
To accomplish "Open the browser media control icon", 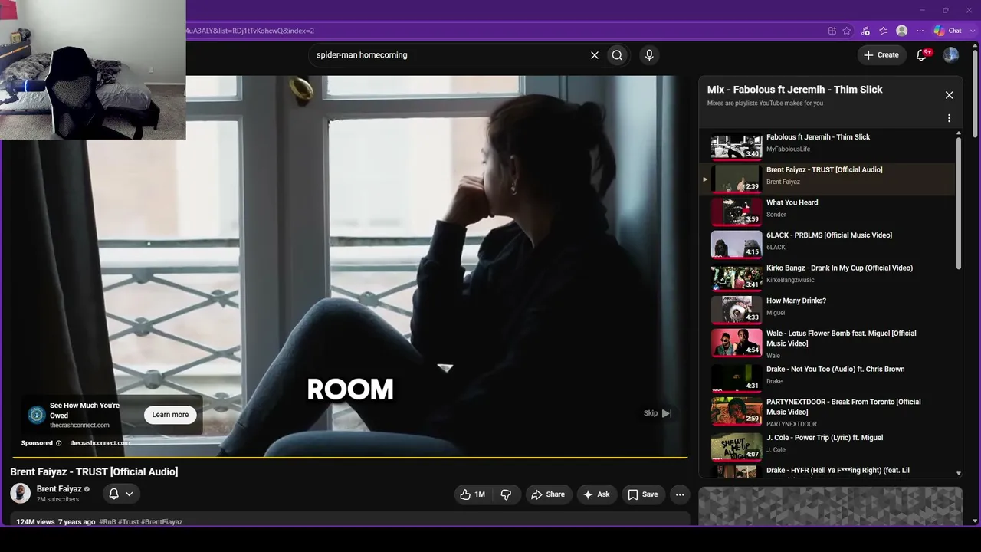I will point(865,31).
